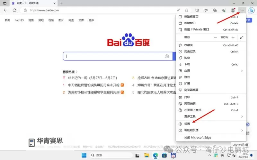Screen dimensions: 257x160
Task: Choose 游戏 in the menu
Action: (x=211, y=77)
